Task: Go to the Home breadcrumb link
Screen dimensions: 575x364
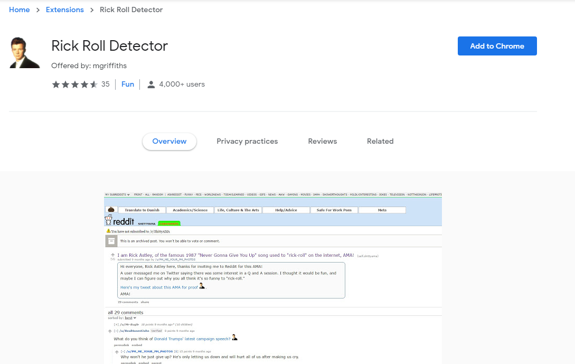Action: pos(20,10)
